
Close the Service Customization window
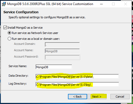coord(126,4)
